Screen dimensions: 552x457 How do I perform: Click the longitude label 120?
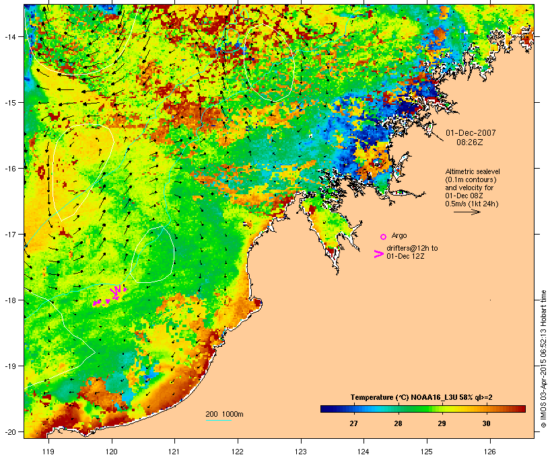point(112,452)
